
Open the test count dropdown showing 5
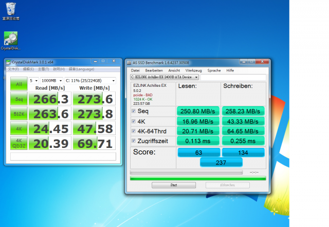tap(34, 81)
